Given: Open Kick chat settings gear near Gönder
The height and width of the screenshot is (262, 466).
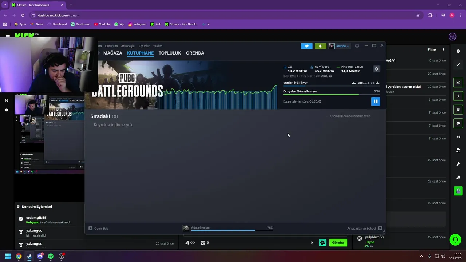Looking at the screenshot, I should click(312, 243).
